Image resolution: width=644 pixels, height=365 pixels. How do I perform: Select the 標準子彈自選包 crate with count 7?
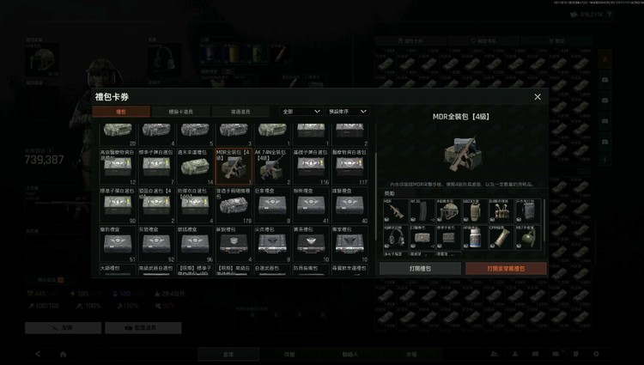point(156,167)
